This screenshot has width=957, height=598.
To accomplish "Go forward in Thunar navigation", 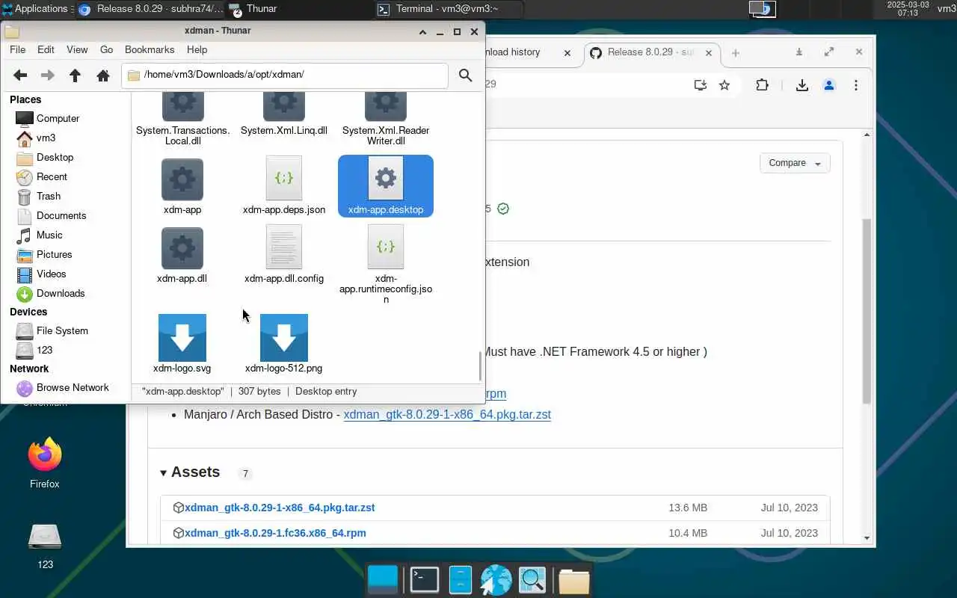I will tap(47, 75).
